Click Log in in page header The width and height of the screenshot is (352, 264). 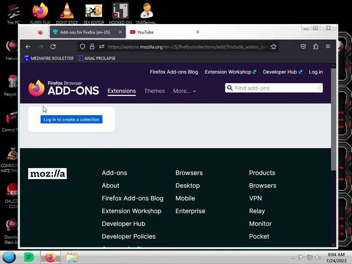316,72
